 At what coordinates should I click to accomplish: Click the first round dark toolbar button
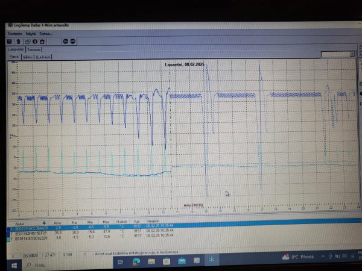65,42
